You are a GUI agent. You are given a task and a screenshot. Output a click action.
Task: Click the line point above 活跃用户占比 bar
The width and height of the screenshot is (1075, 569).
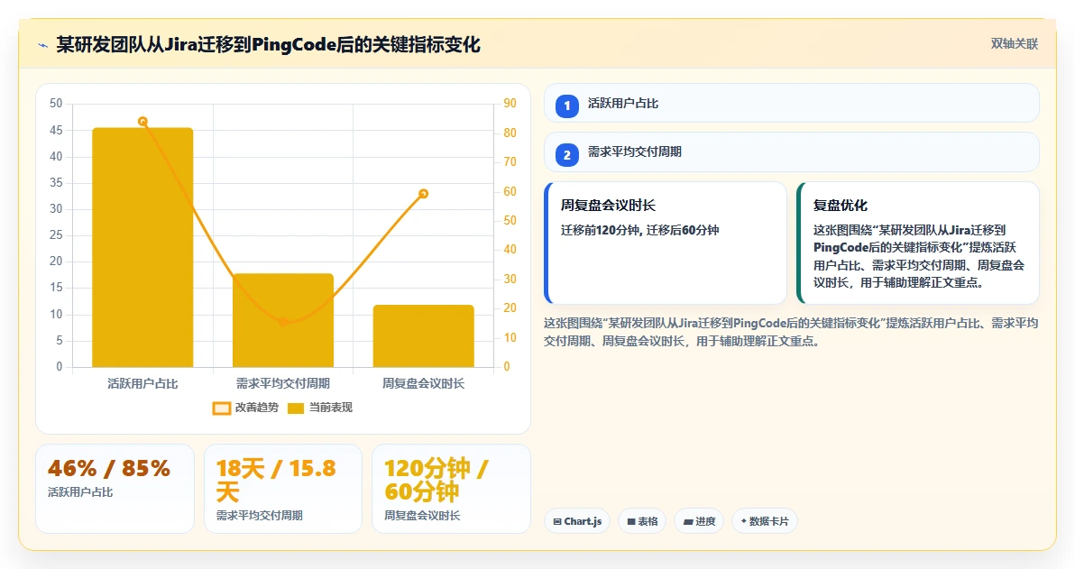142,122
